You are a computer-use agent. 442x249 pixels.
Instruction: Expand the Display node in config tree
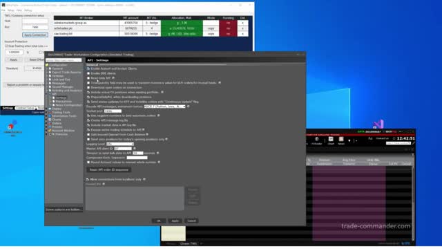coord(47,109)
